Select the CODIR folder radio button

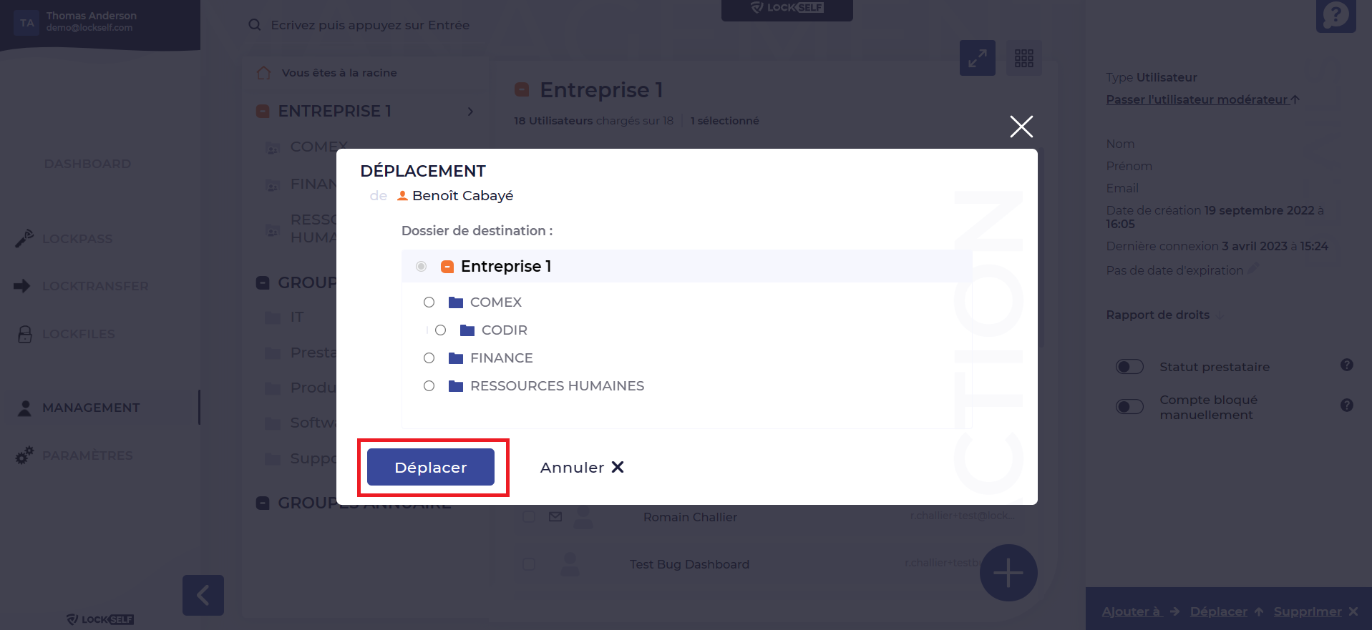[440, 330]
